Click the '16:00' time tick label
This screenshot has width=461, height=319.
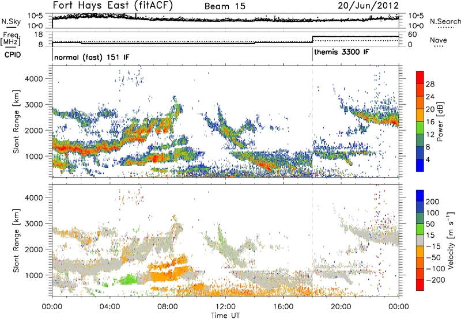tap(283, 307)
